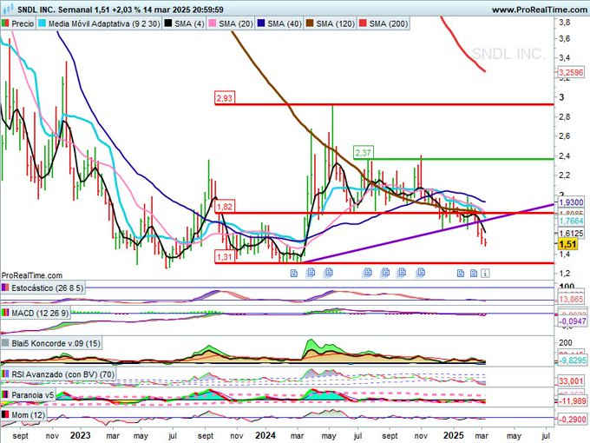Click the chart title SNDL INC. Semanal

(x=55, y=10)
